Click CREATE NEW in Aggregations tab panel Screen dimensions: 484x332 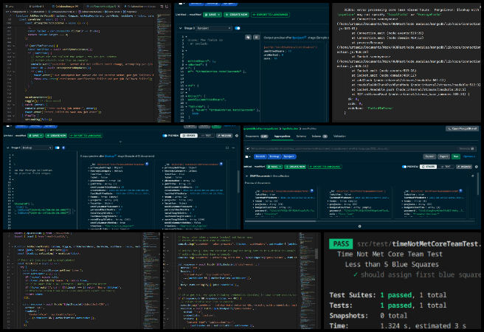296,167
